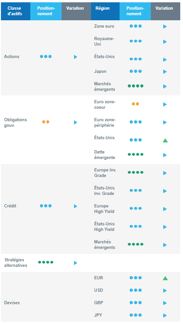Image resolution: width=183 pixels, height=324 pixels.
Task: Click the variation arrow for Zone euro
Action: (x=165, y=26)
